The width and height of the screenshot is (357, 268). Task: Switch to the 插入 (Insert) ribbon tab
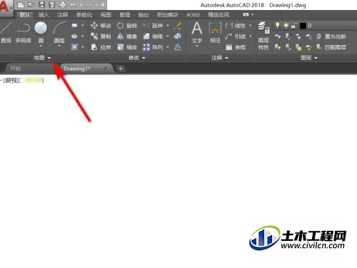point(44,15)
